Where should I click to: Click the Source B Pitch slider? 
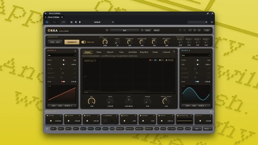click(x=198, y=60)
